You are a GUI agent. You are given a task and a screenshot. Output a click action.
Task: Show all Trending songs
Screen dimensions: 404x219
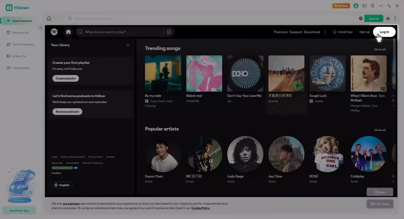click(380, 49)
